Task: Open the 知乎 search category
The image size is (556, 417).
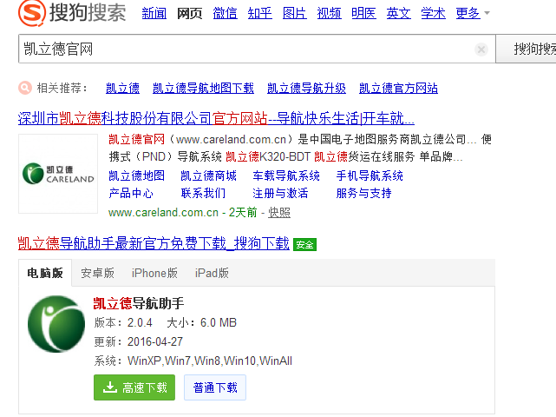Action: point(259,13)
